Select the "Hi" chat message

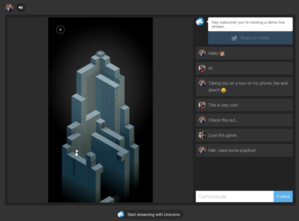244,68
